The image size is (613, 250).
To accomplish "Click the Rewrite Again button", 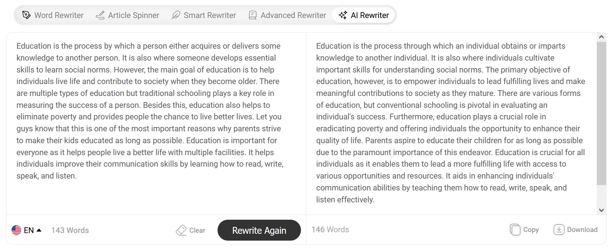I will tap(259, 230).
